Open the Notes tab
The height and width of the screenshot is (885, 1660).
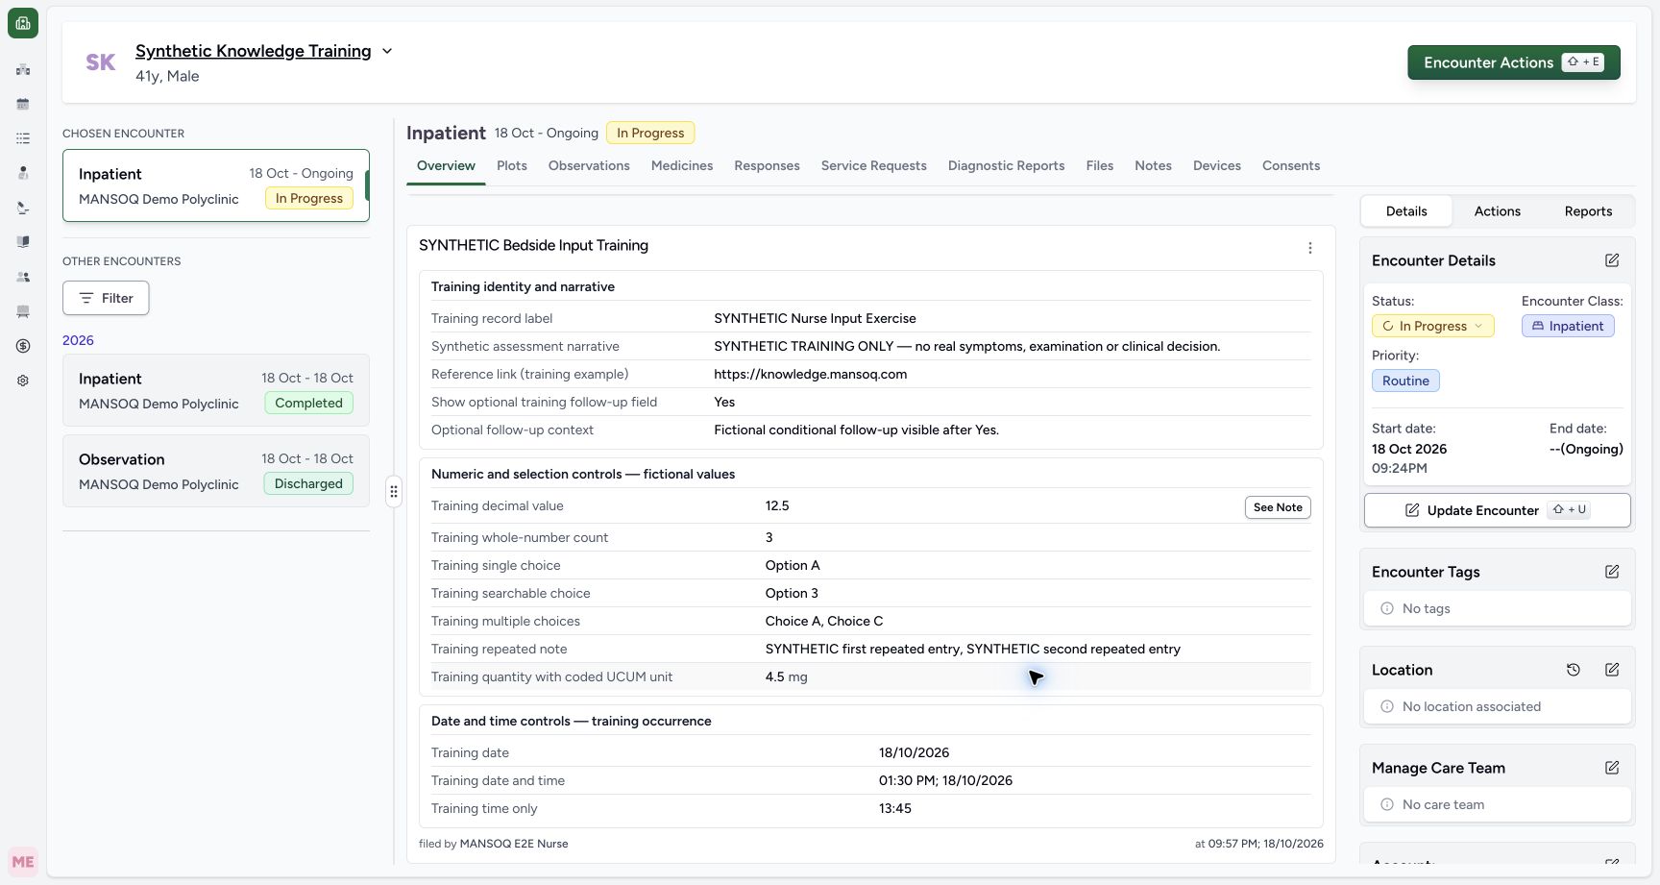(x=1153, y=165)
